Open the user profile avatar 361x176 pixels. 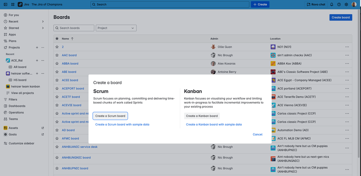(x=354, y=4)
